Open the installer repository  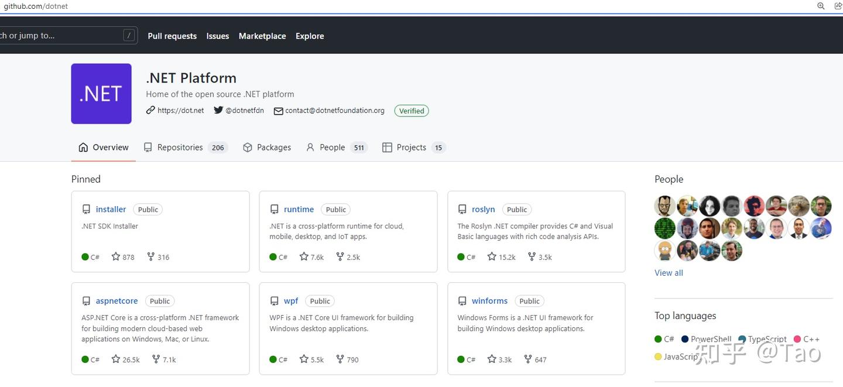[x=111, y=210]
